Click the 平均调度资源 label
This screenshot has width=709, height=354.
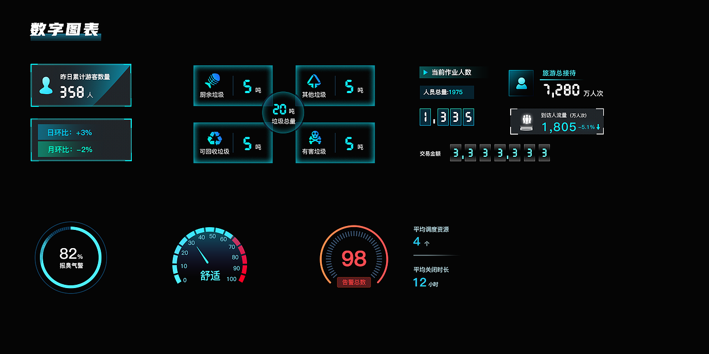click(x=431, y=229)
